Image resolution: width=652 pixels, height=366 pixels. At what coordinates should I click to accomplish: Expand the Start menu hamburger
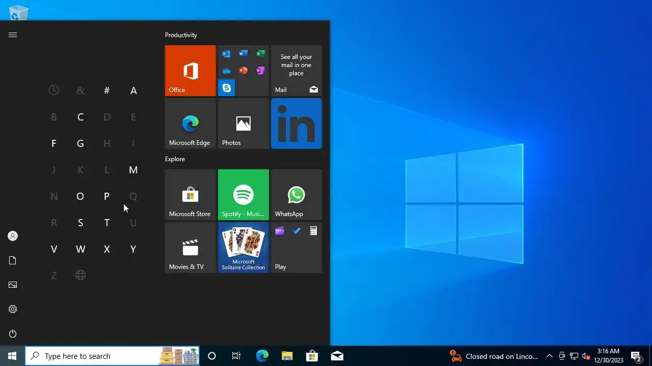coord(13,35)
